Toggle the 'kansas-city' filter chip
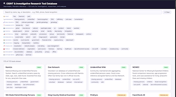Image resolution: width=176 pixels, height=97 pixels. pyautogui.click(x=19, y=25)
